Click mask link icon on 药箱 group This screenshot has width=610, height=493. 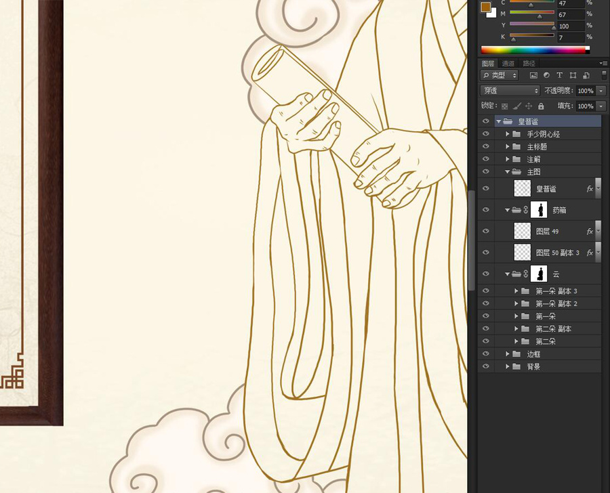(526, 210)
